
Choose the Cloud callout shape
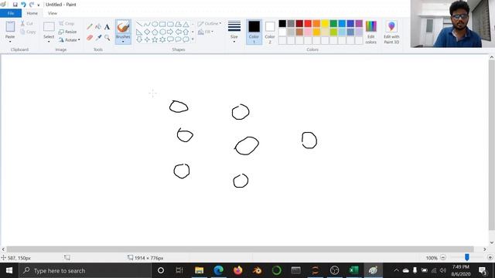(x=186, y=39)
